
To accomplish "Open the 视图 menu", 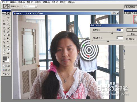I will (55, 2).
